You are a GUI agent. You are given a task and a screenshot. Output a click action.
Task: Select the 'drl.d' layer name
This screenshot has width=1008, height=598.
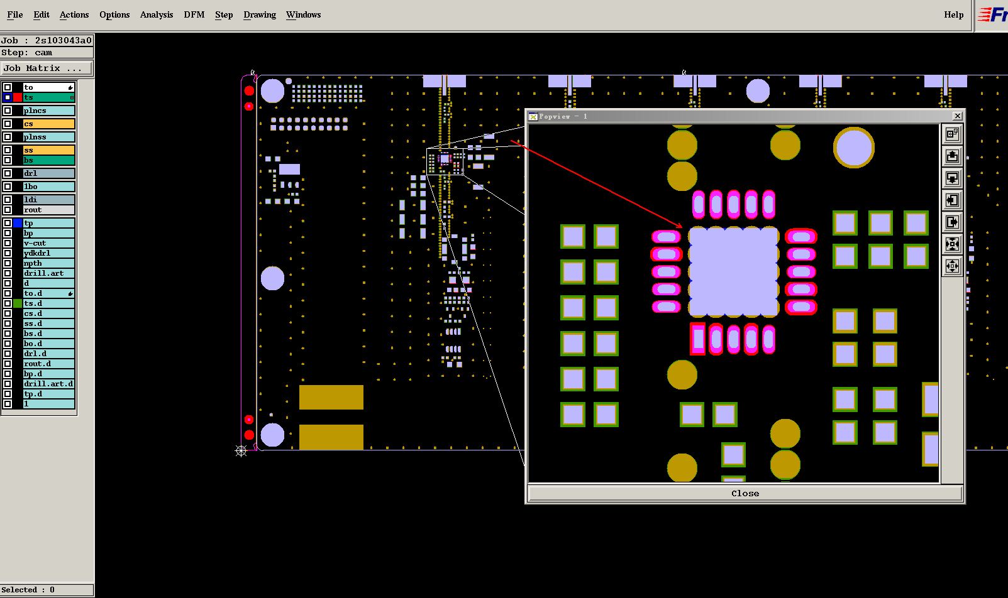[x=49, y=354]
